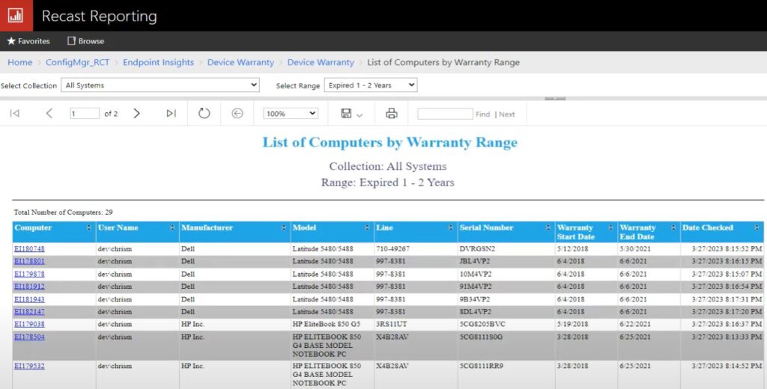Advance to next report page
The width and height of the screenshot is (767, 389).
pos(136,114)
